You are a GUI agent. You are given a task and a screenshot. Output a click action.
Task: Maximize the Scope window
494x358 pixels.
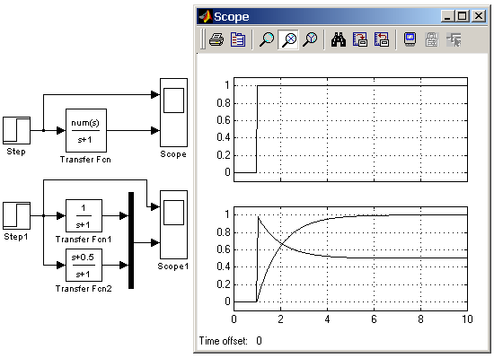pyautogui.click(x=463, y=16)
